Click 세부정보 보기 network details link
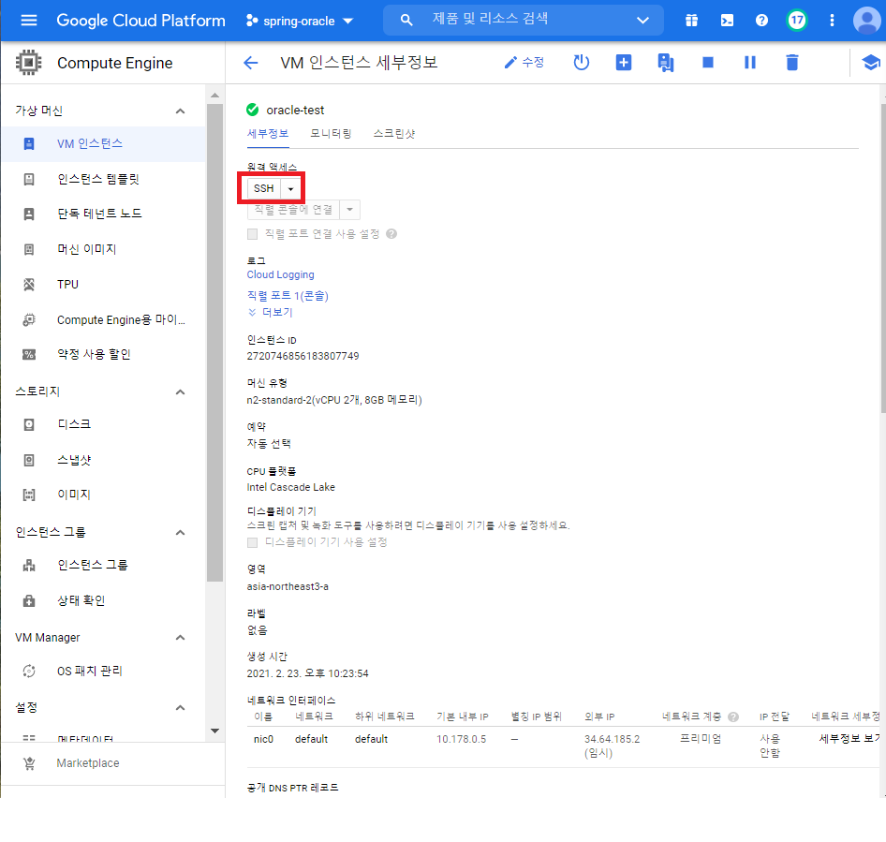The height and width of the screenshot is (842, 886). pyautogui.click(x=849, y=739)
